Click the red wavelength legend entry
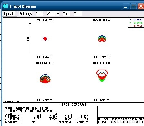144x126 pixels. tap(136, 26)
